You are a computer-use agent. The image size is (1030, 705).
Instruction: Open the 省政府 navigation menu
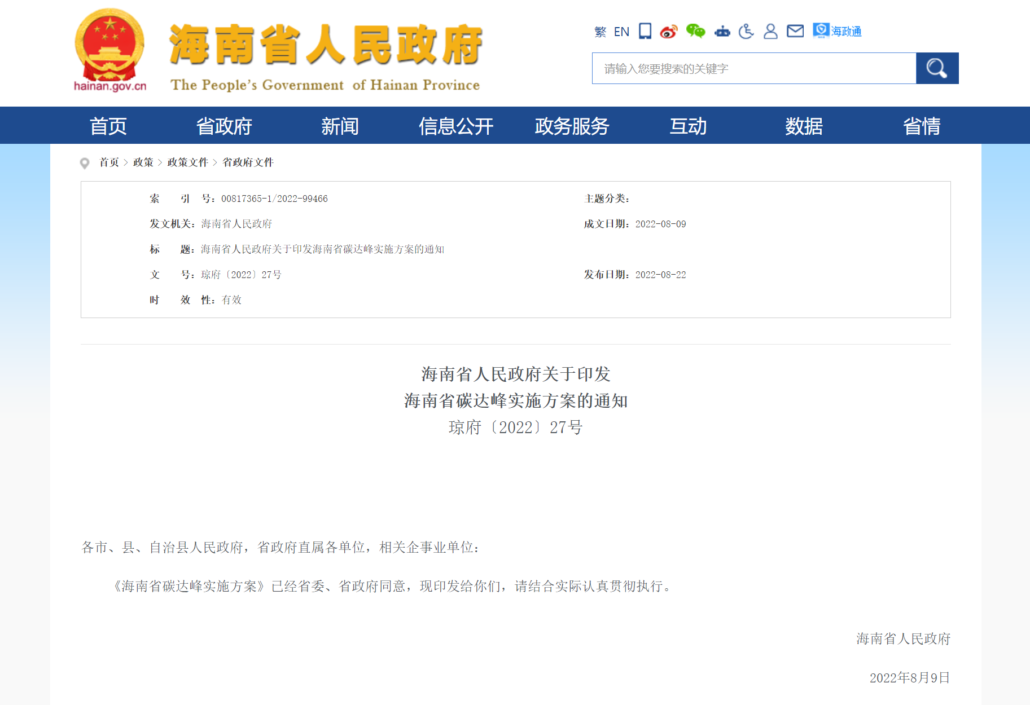(224, 126)
